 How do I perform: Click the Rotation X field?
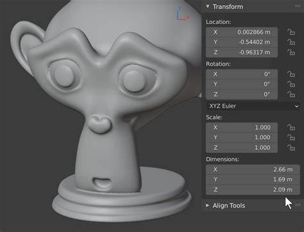[242, 74]
